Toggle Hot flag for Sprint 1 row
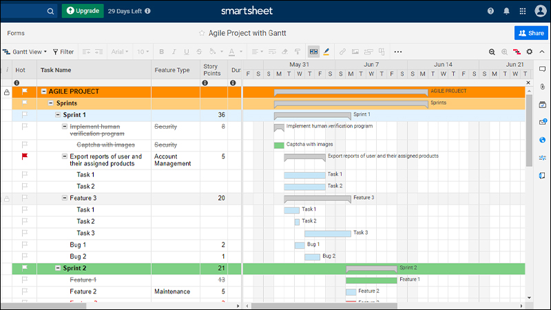The width and height of the screenshot is (551, 310). 25,114
